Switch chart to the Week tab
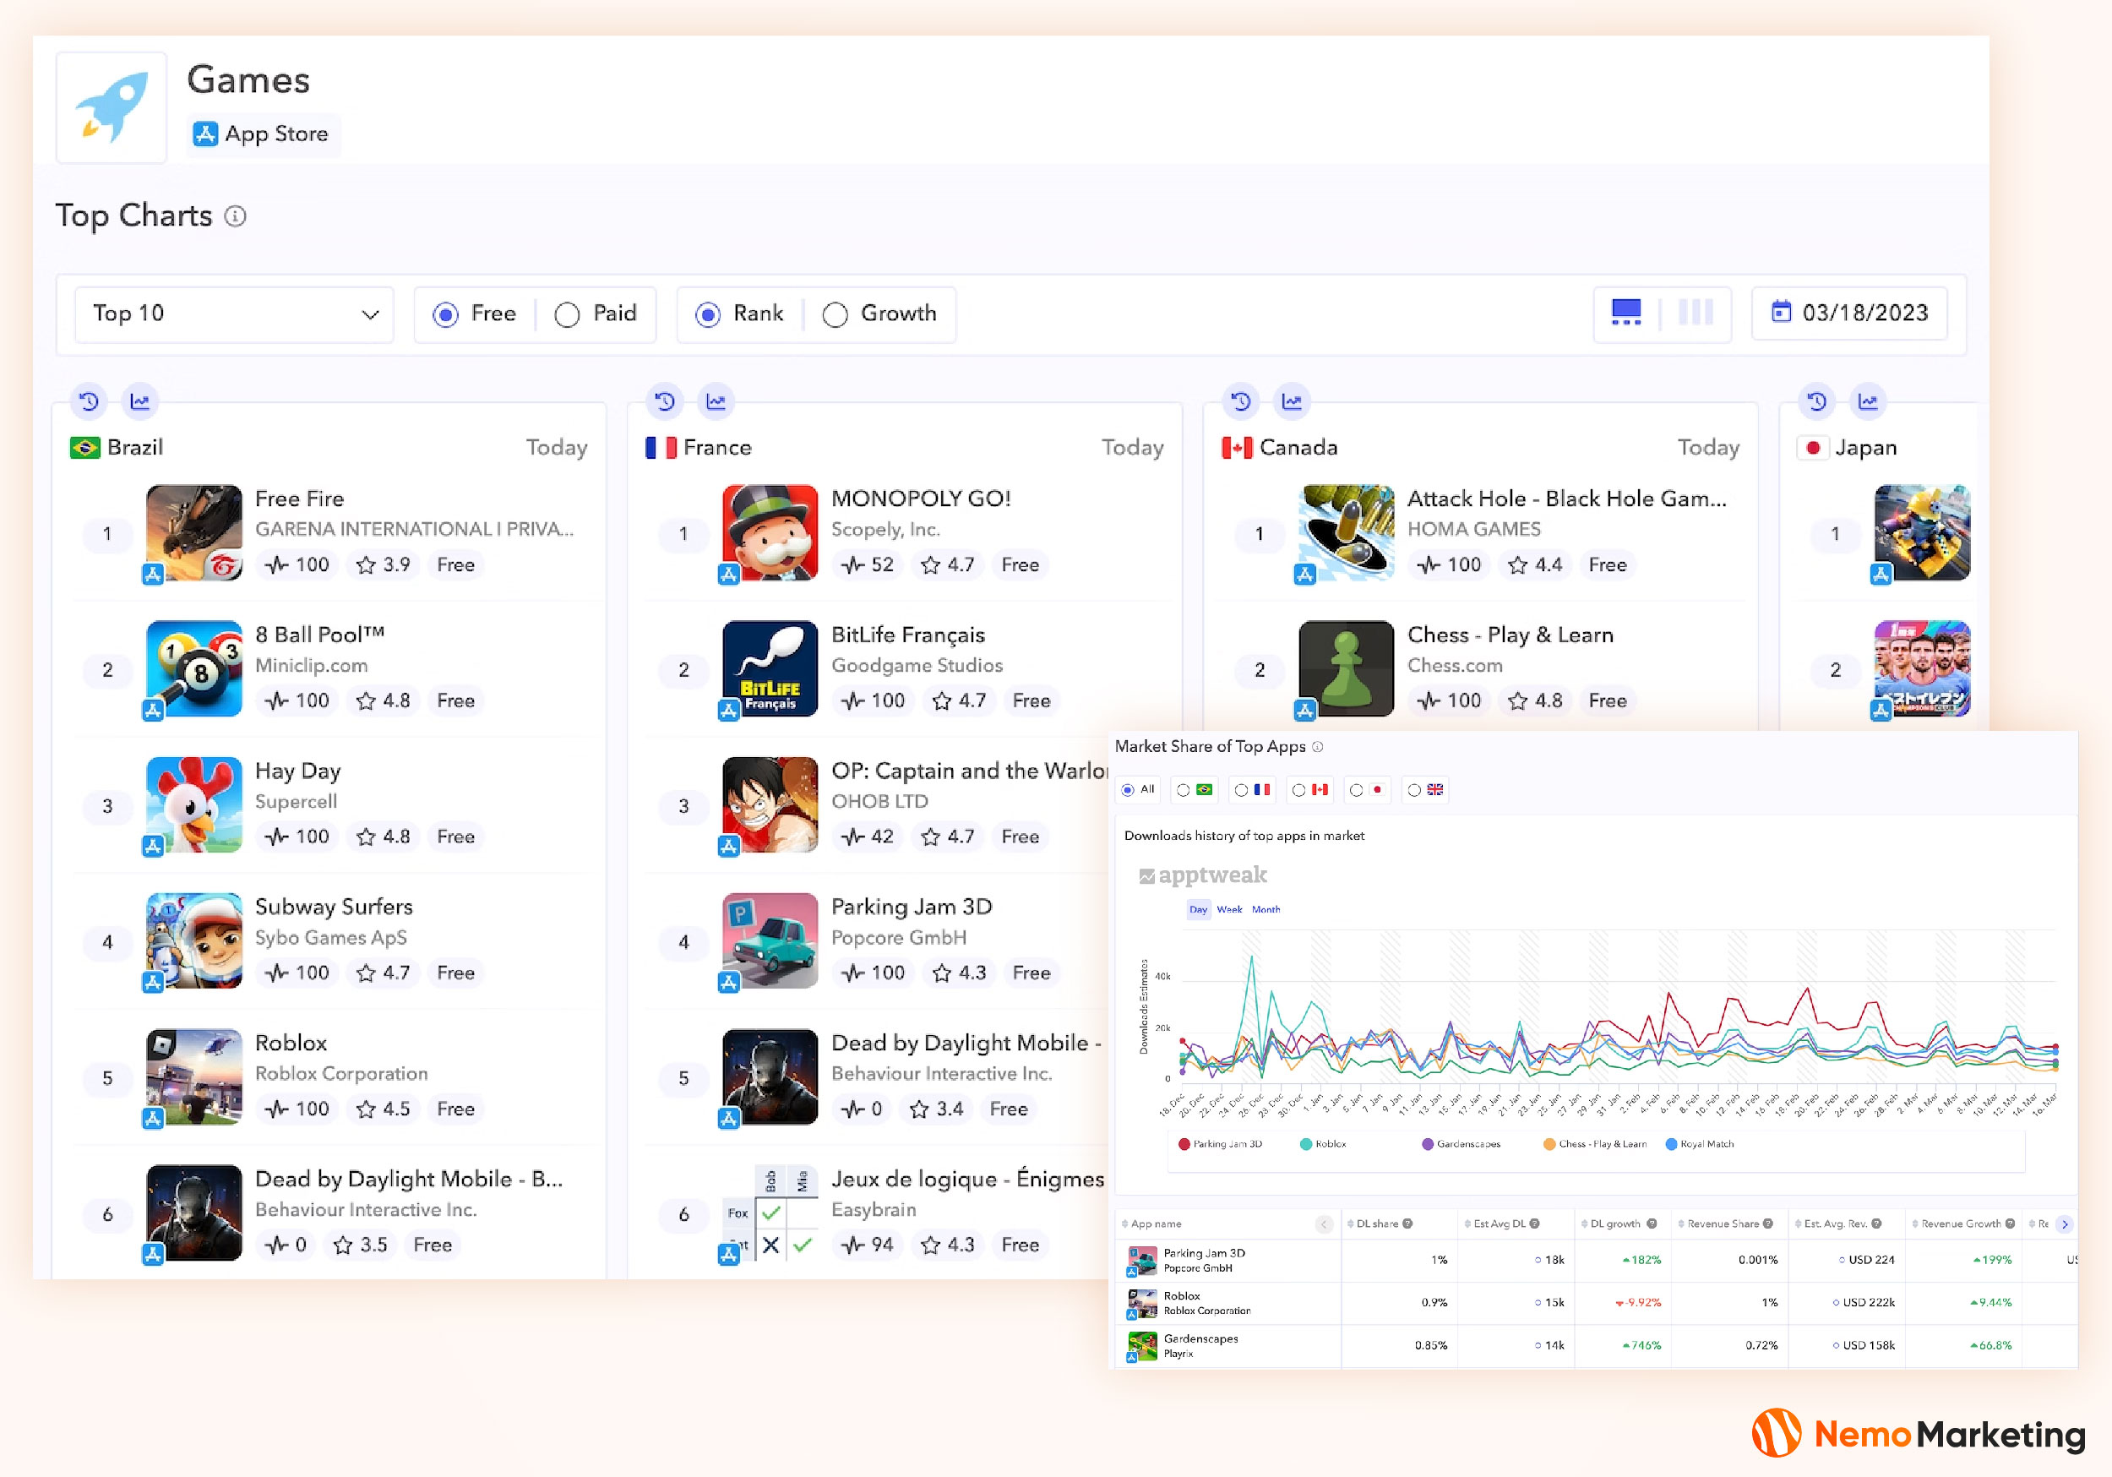The image size is (2112, 1477). (1229, 909)
